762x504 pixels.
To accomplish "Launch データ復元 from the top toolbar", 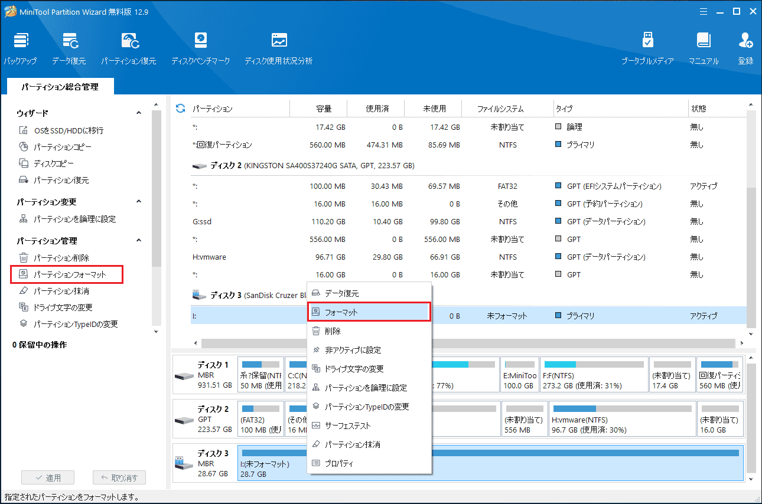I will tap(69, 49).
